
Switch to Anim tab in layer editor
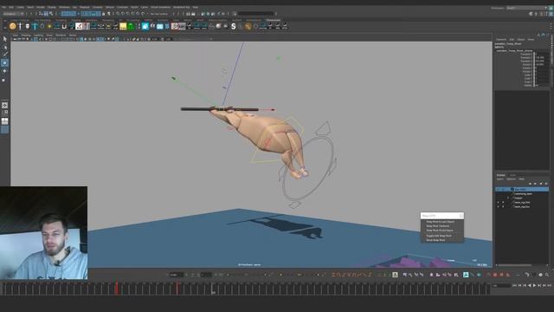[x=512, y=175]
